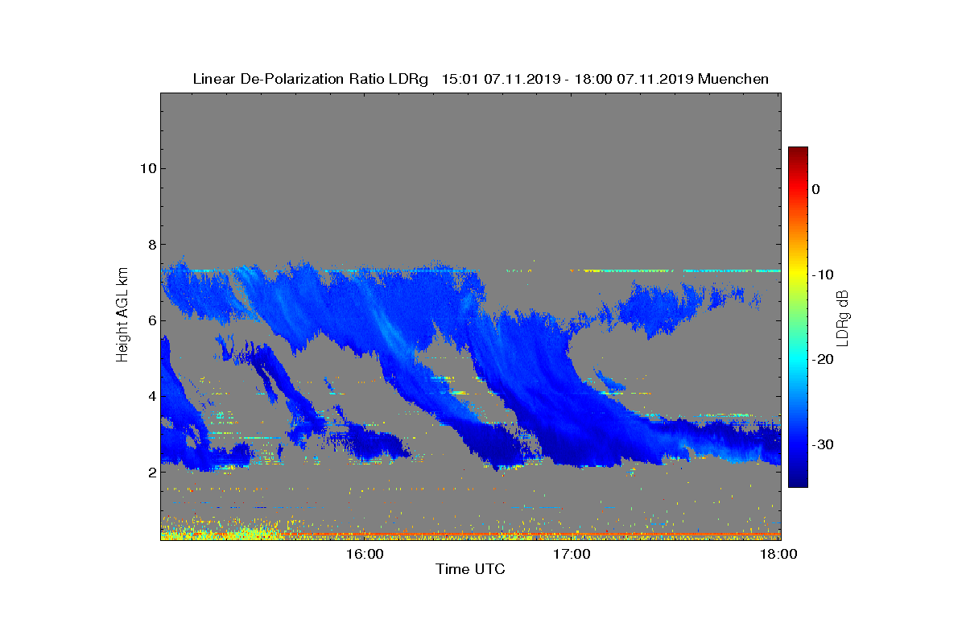Click the 18:00 time tick label

(779, 554)
